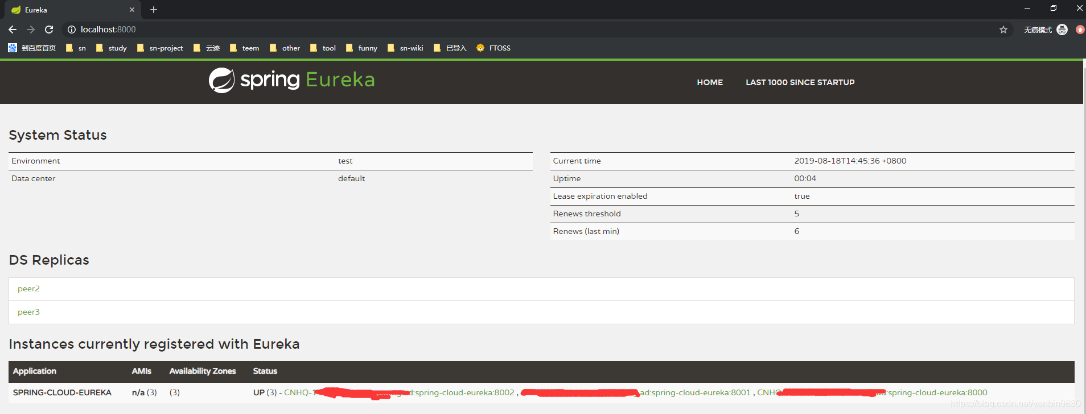Open the peer2 replica link

pos(28,288)
